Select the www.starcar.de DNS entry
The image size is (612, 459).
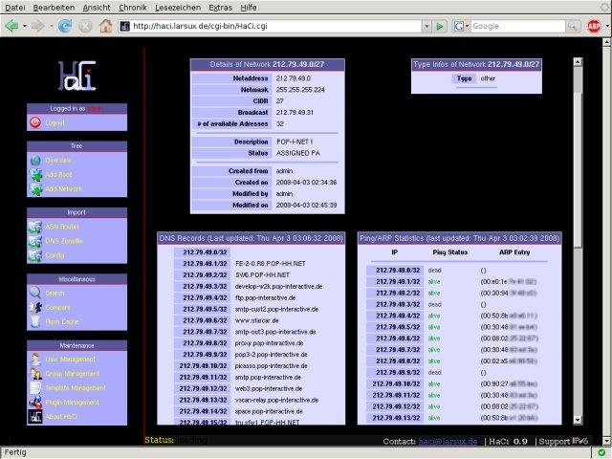coord(257,320)
